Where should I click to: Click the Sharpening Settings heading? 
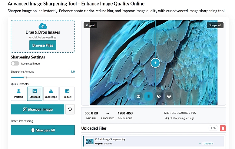point(28,57)
